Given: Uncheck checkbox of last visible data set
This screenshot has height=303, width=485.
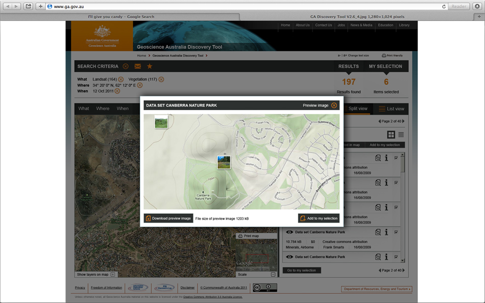Looking at the screenshot, I should [x=396, y=257].
